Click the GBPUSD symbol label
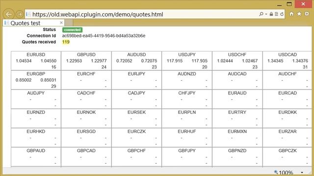Image resolution: width=314 pixels, height=176 pixels. click(86, 54)
